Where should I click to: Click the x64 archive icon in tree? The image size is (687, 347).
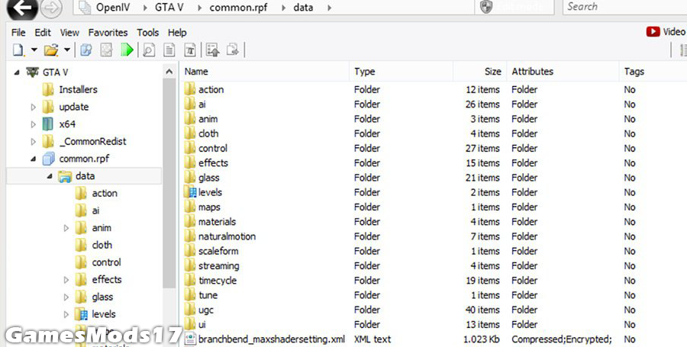click(48, 124)
